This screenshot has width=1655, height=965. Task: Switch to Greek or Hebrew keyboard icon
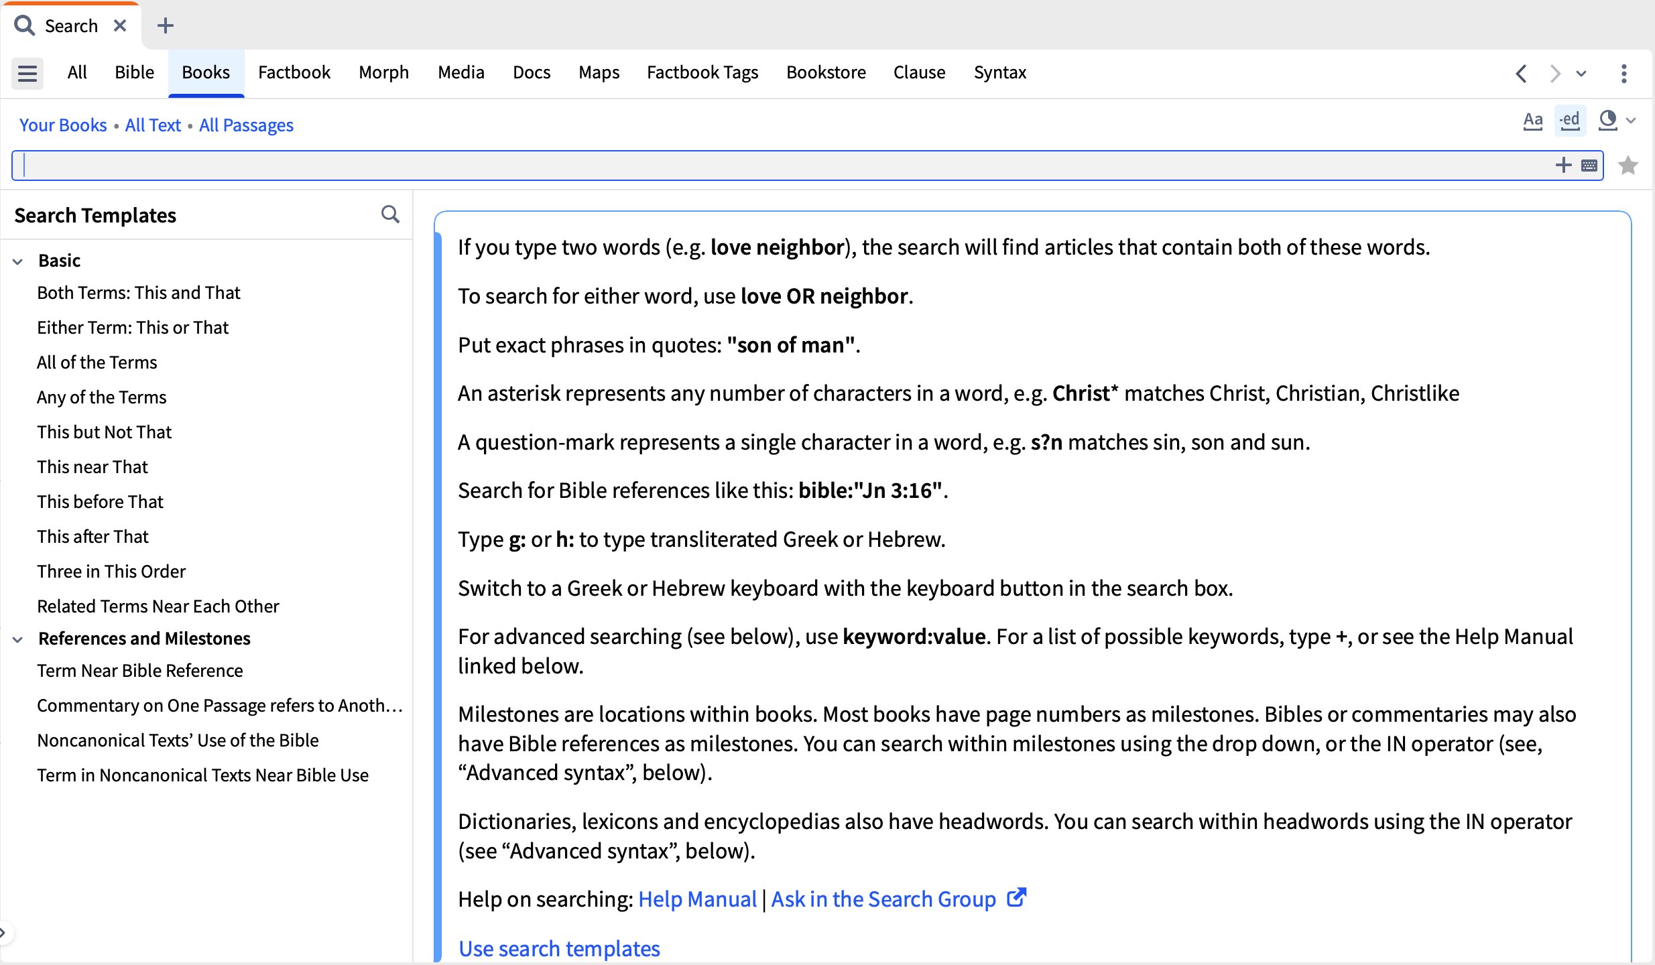(1589, 166)
